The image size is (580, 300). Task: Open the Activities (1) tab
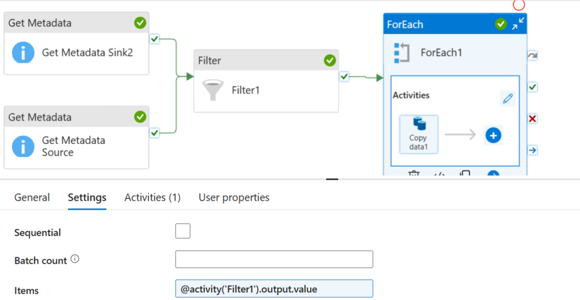[152, 197]
